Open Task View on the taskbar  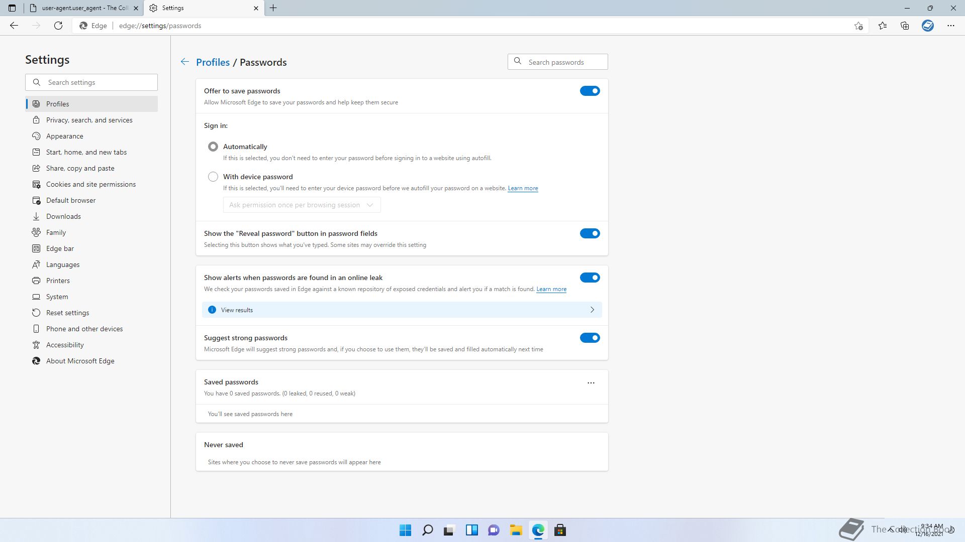pos(449,530)
